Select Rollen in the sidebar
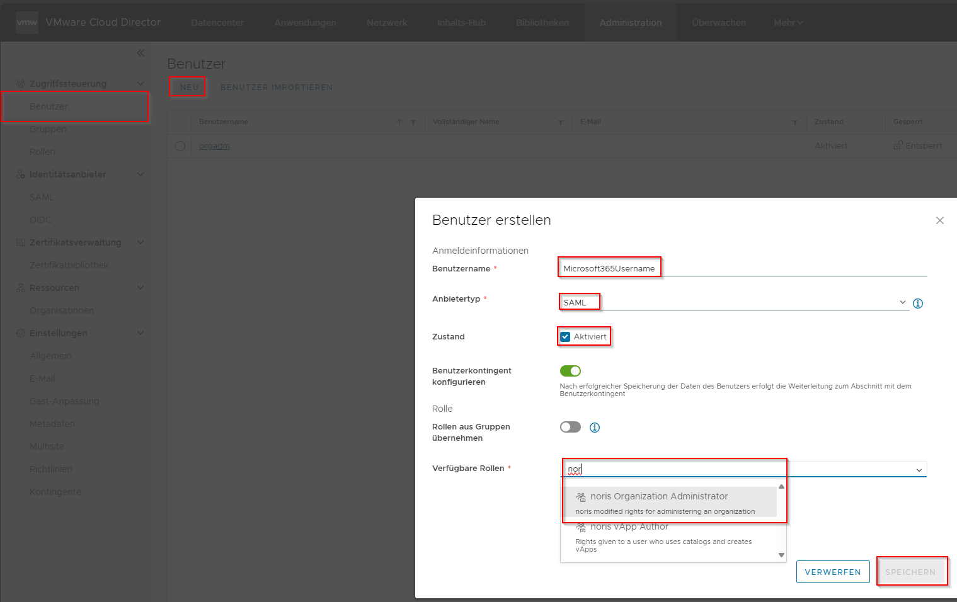 tap(42, 152)
